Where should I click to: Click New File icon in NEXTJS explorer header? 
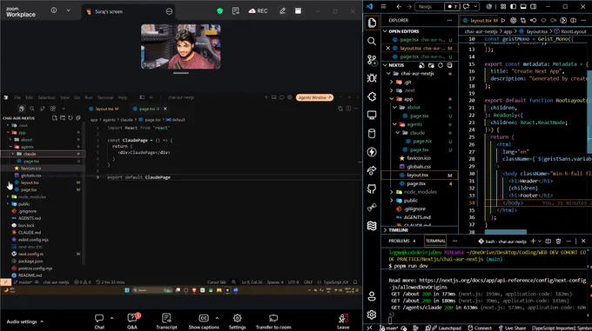click(x=421, y=65)
